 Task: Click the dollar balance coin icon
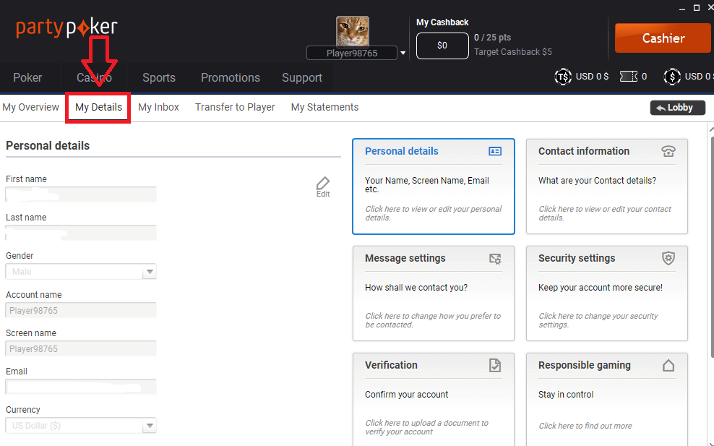click(x=671, y=77)
